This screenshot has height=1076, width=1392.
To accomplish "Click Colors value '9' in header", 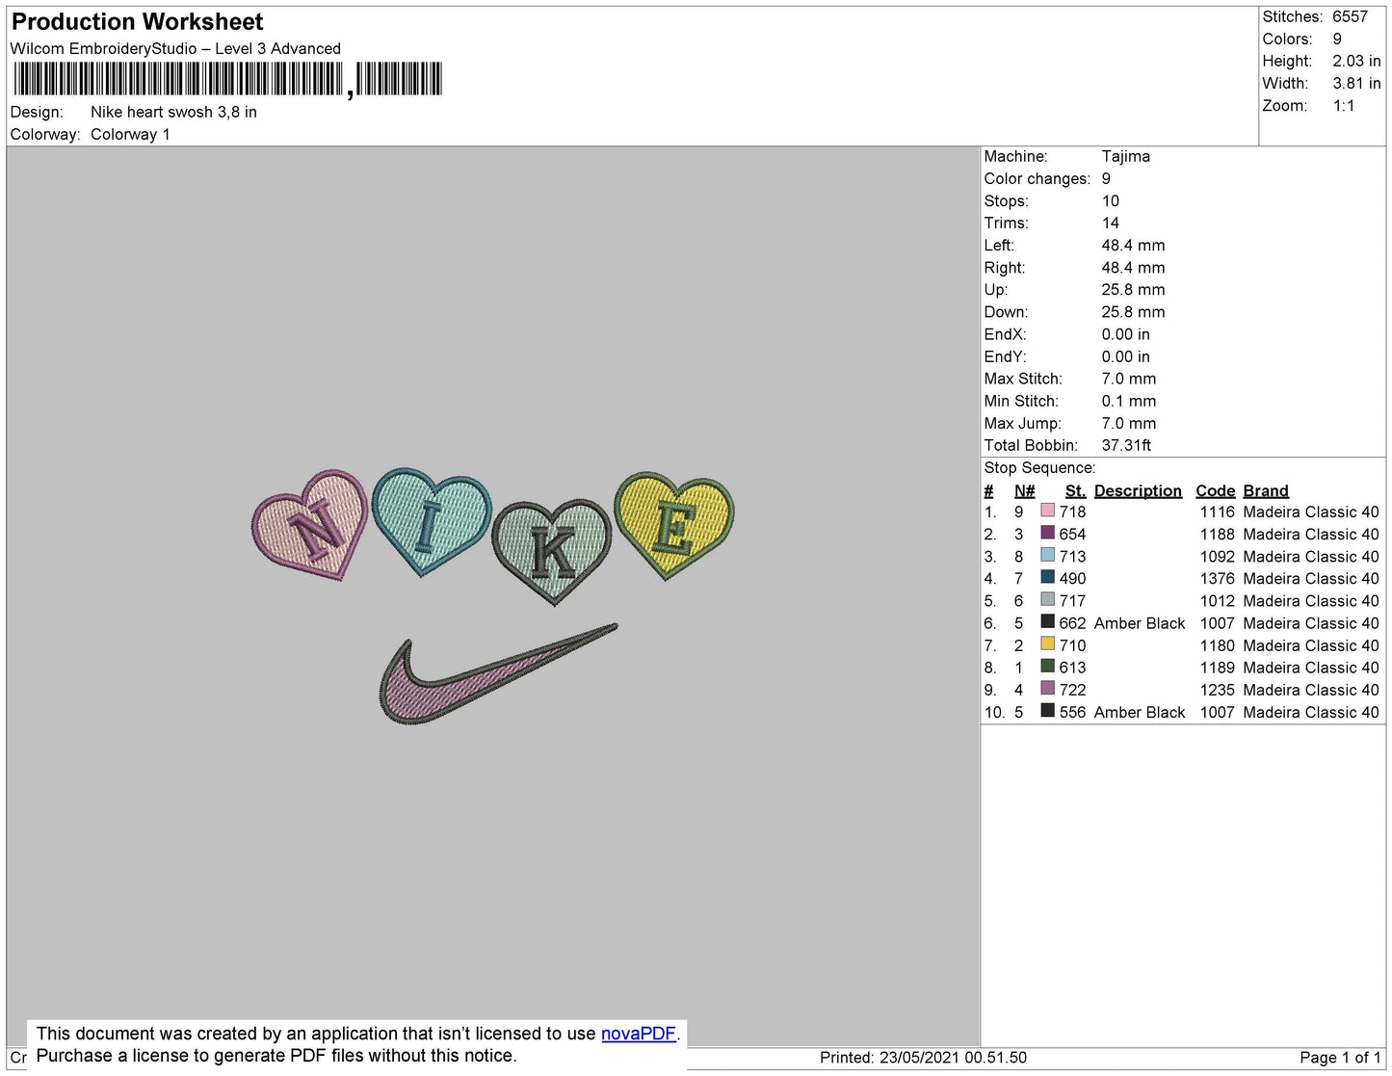I will (1337, 39).
